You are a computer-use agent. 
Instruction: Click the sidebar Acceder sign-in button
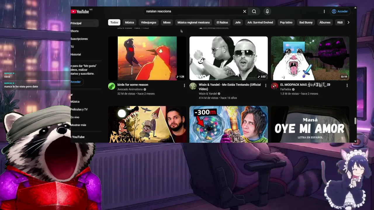click(x=77, y=82)
